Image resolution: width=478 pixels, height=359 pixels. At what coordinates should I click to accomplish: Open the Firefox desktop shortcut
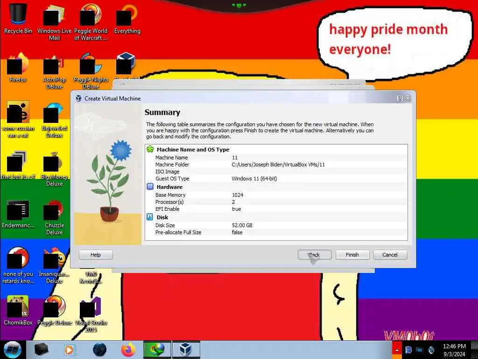pos(18,67)
